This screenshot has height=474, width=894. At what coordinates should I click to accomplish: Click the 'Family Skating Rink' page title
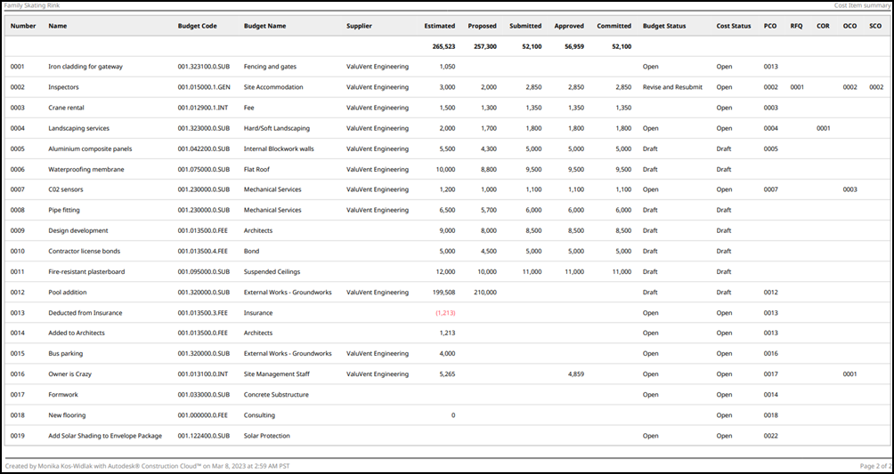click(32, 5)
